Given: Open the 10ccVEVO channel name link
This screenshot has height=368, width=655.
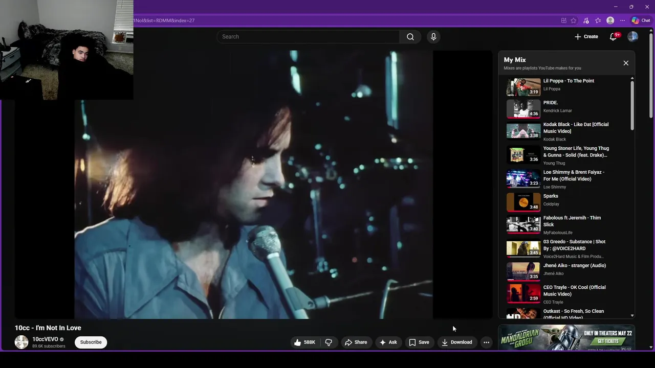Looking at the screenshot, I should [x=45, y=339].
